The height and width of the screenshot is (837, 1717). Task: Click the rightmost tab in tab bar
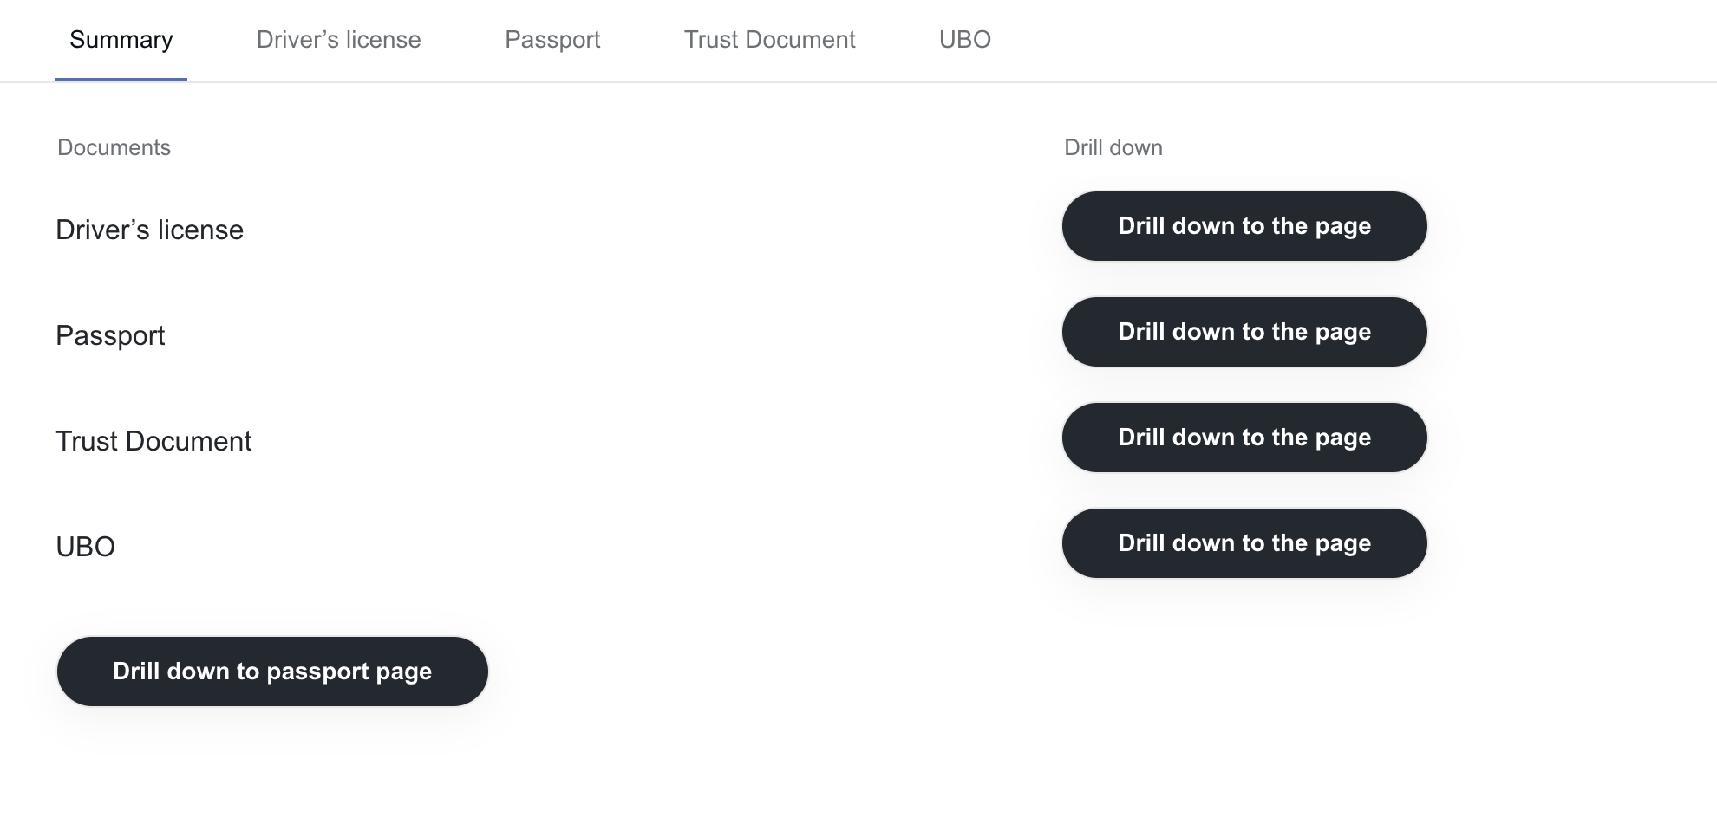(965, 40)
